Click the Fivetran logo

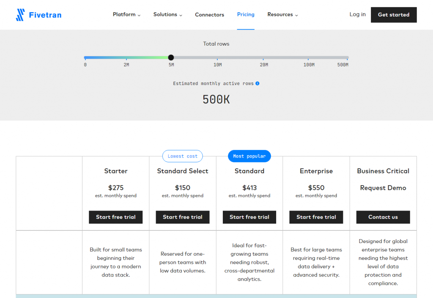[x=38, y=15]
